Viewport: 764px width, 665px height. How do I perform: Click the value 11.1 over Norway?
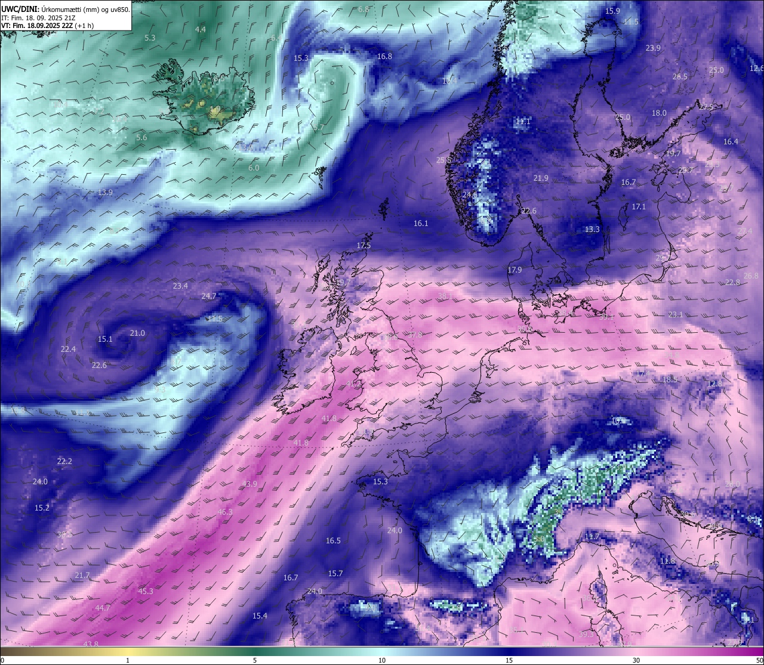(523, 121)
